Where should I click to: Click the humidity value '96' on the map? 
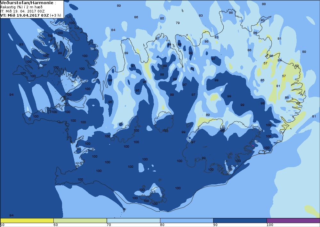[x=222, y=130]
